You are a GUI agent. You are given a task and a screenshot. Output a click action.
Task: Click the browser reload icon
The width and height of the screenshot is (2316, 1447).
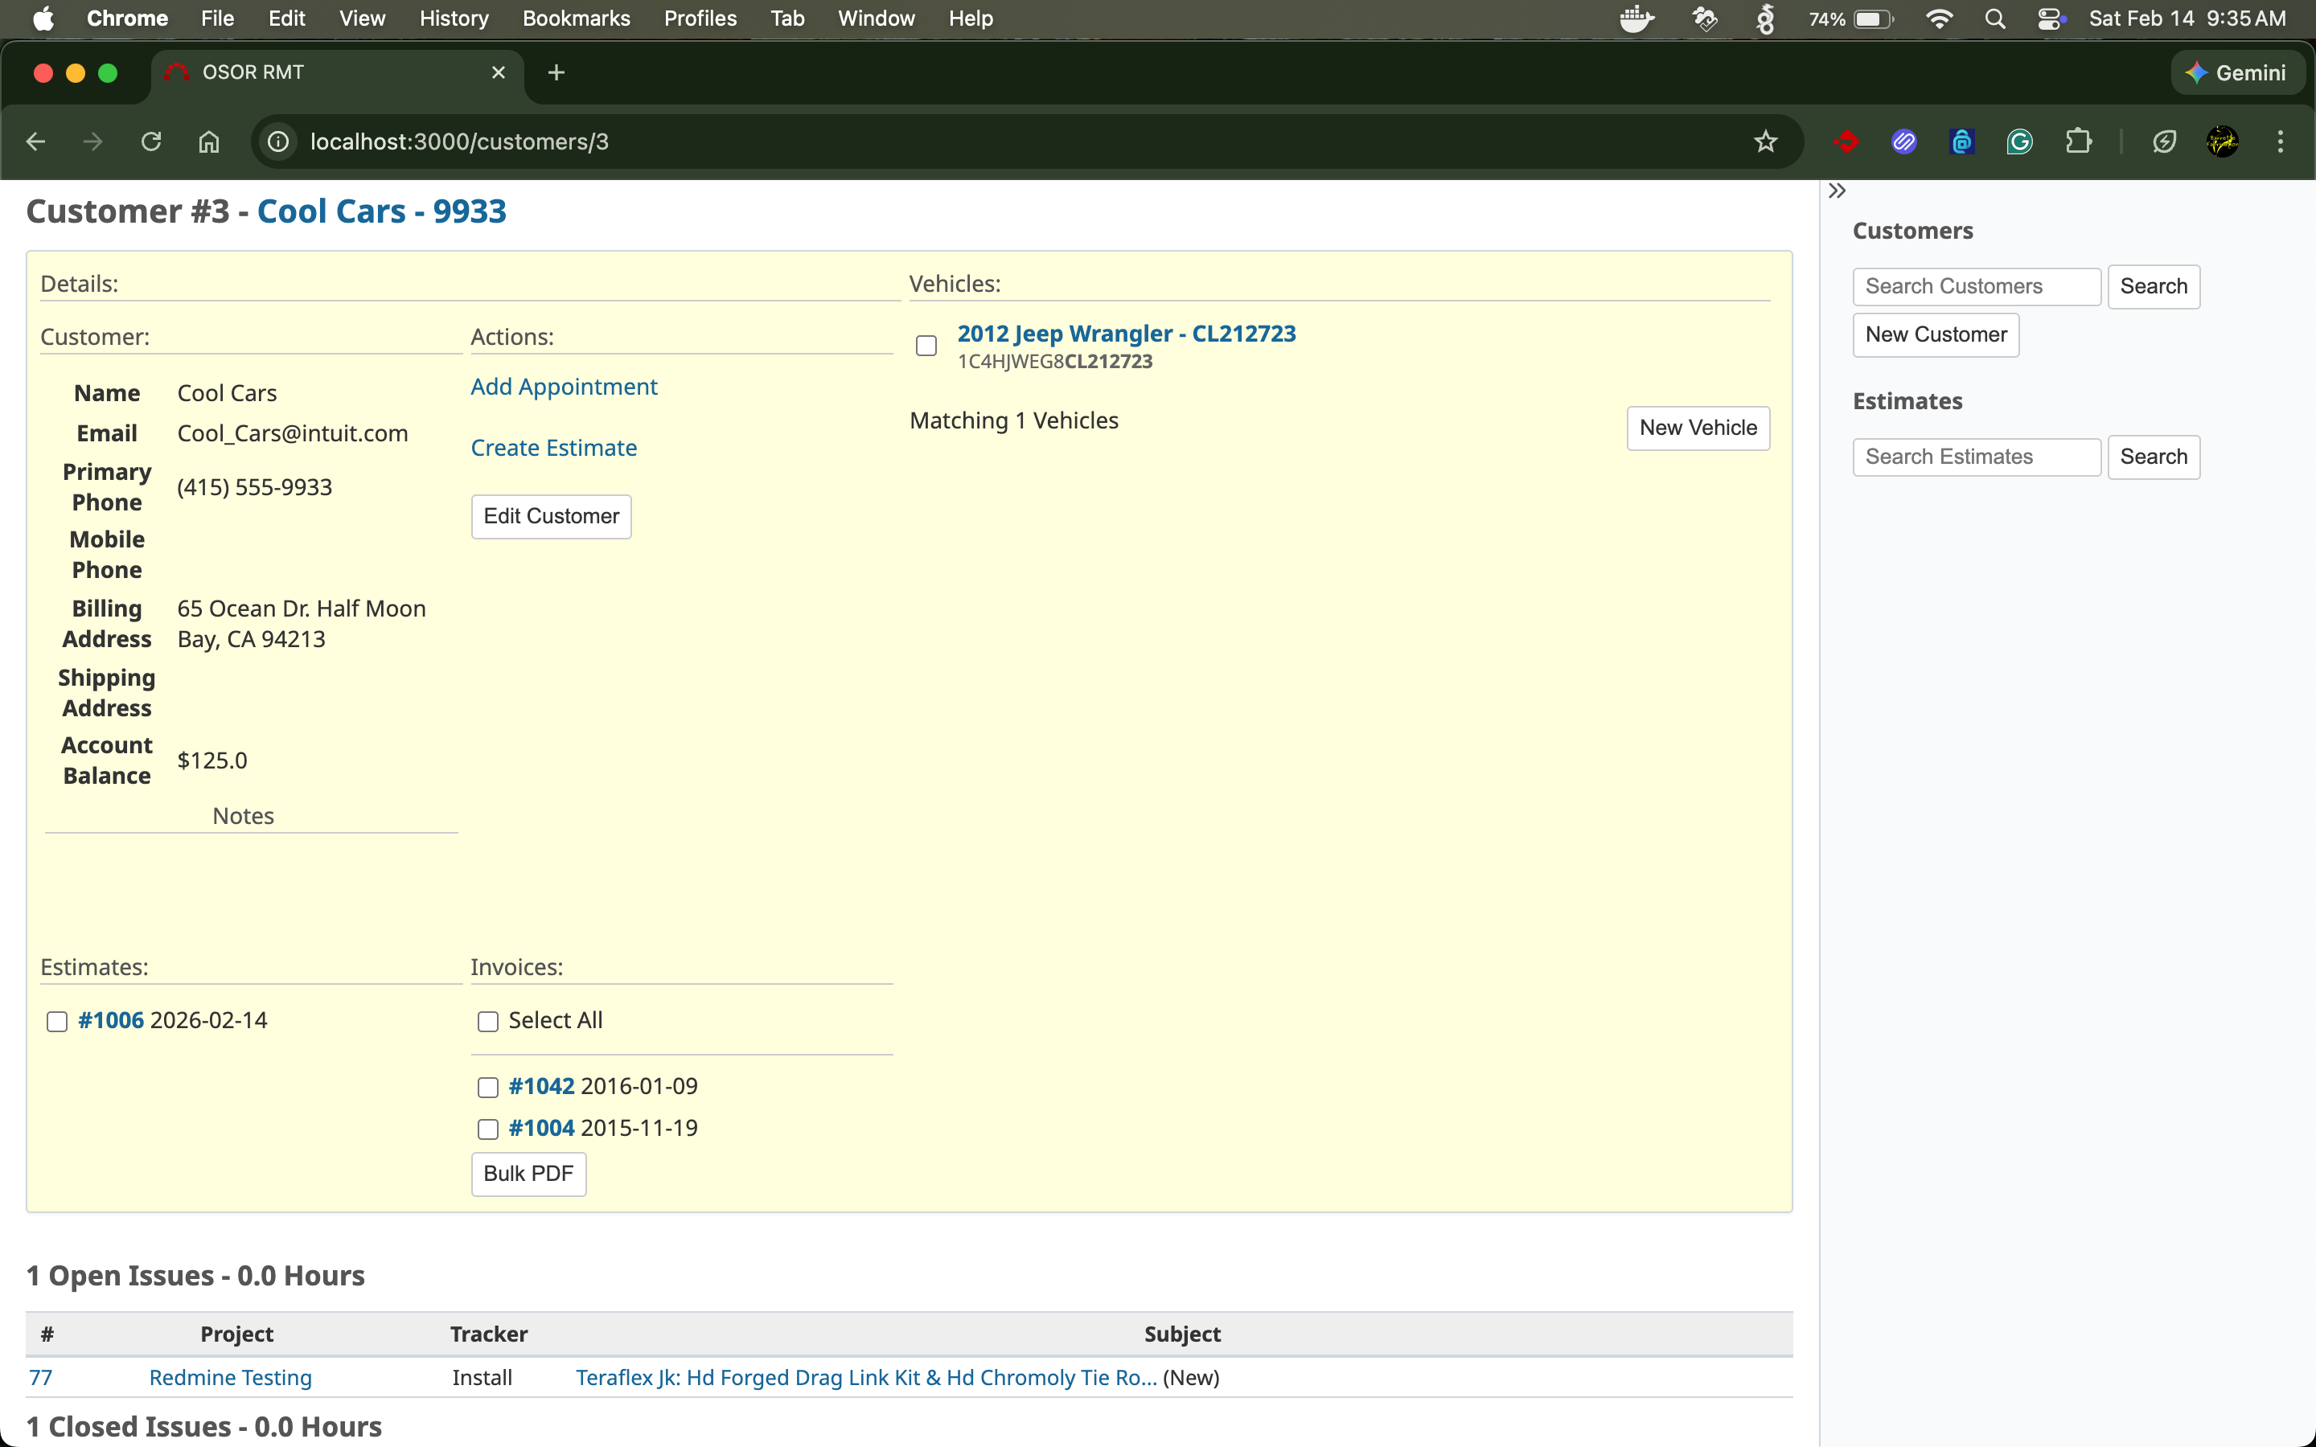point(151,141)
